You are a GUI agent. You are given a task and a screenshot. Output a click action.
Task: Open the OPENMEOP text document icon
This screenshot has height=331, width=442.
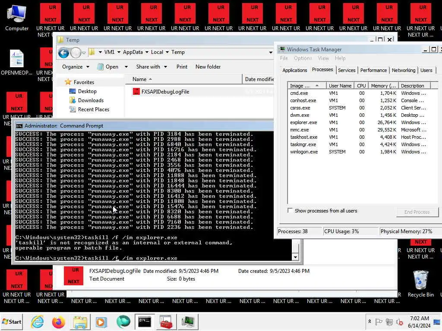17,62
